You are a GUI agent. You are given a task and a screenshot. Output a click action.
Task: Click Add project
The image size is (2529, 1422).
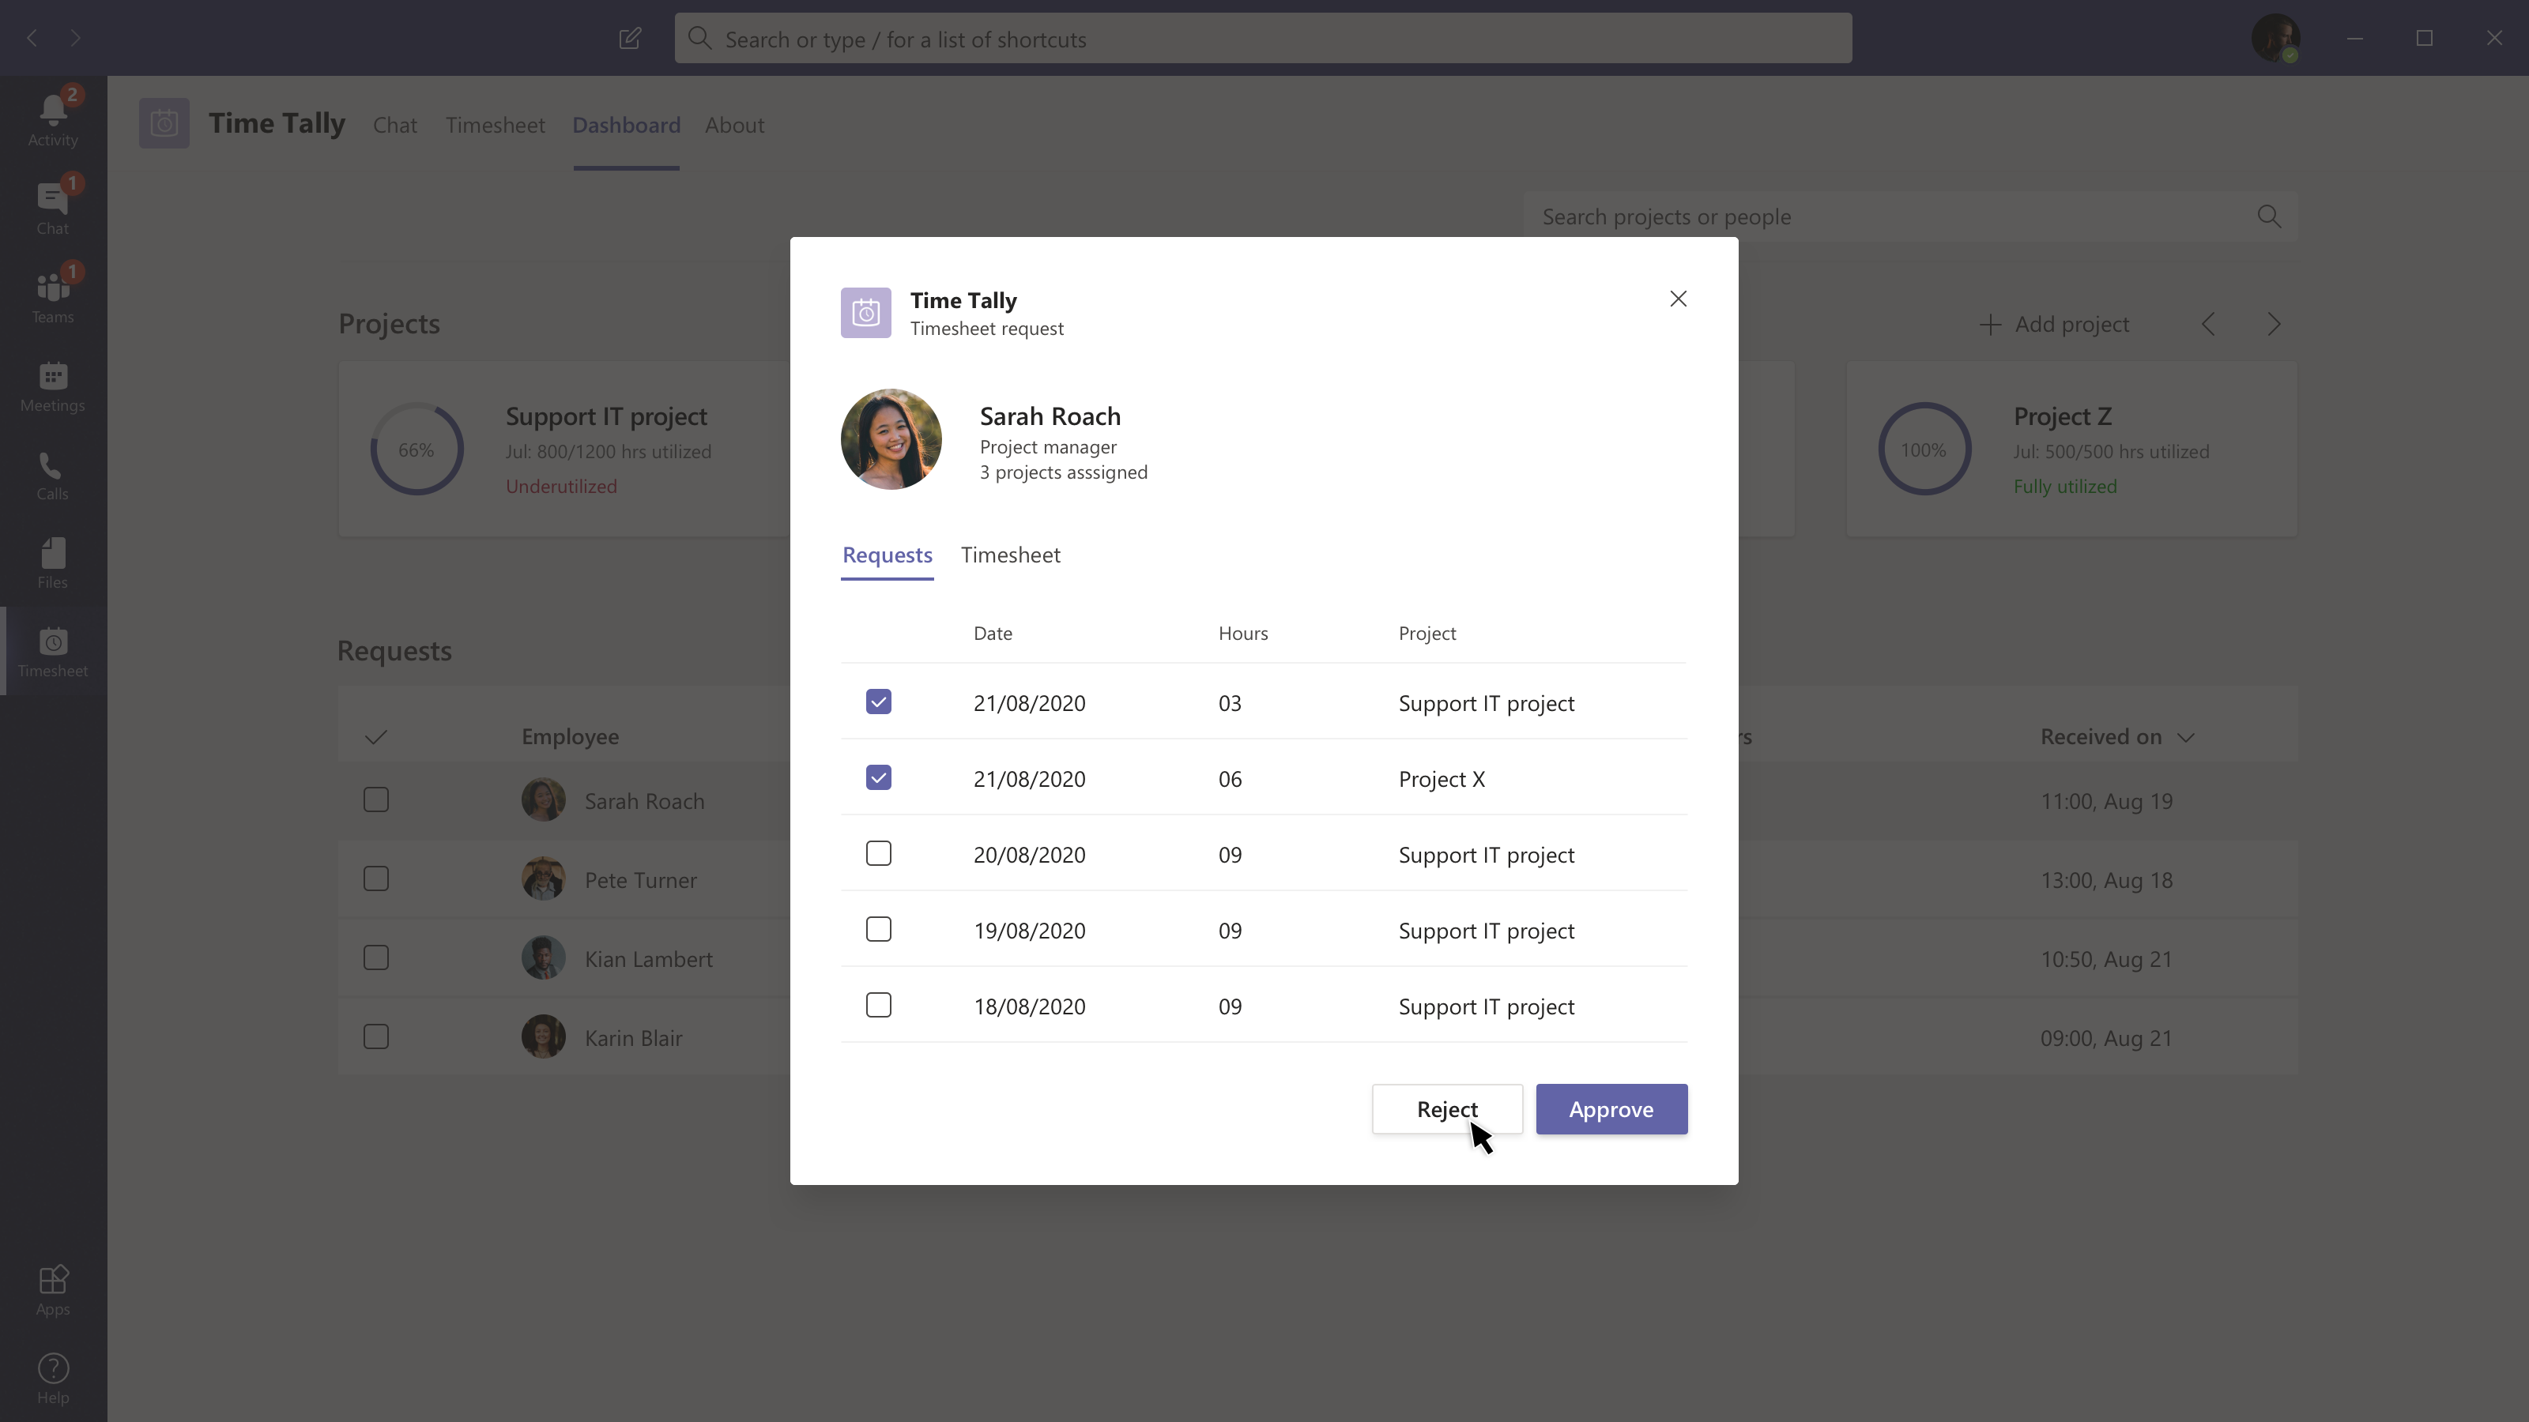2054,325
